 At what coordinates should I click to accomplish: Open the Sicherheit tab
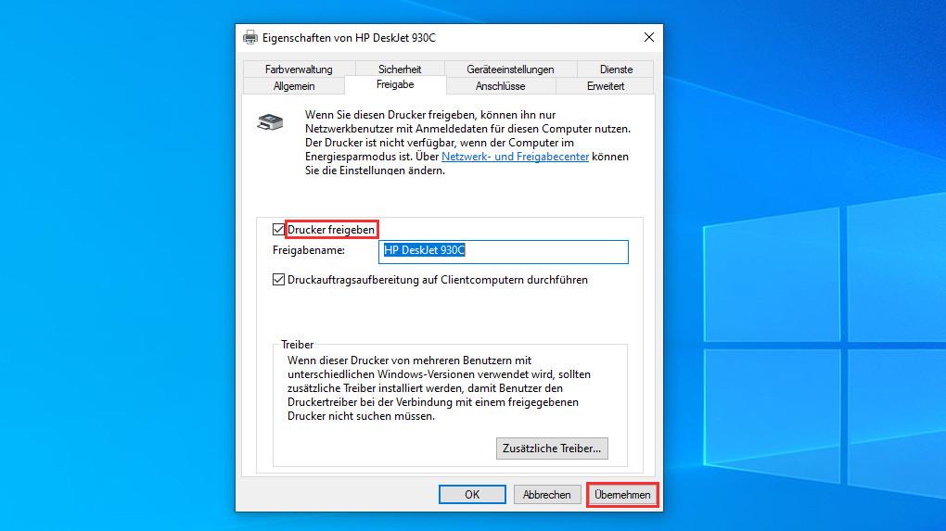tap(400, 70)
